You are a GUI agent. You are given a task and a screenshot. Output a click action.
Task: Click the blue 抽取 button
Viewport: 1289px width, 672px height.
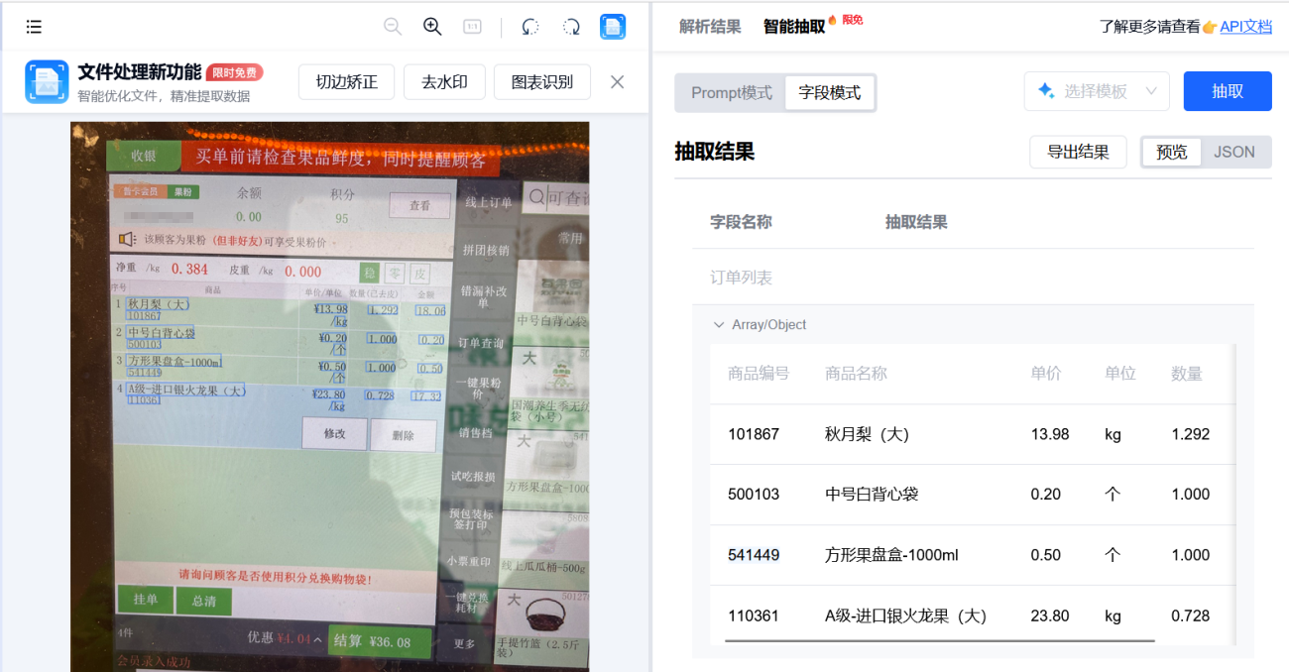coord(1227,90)
